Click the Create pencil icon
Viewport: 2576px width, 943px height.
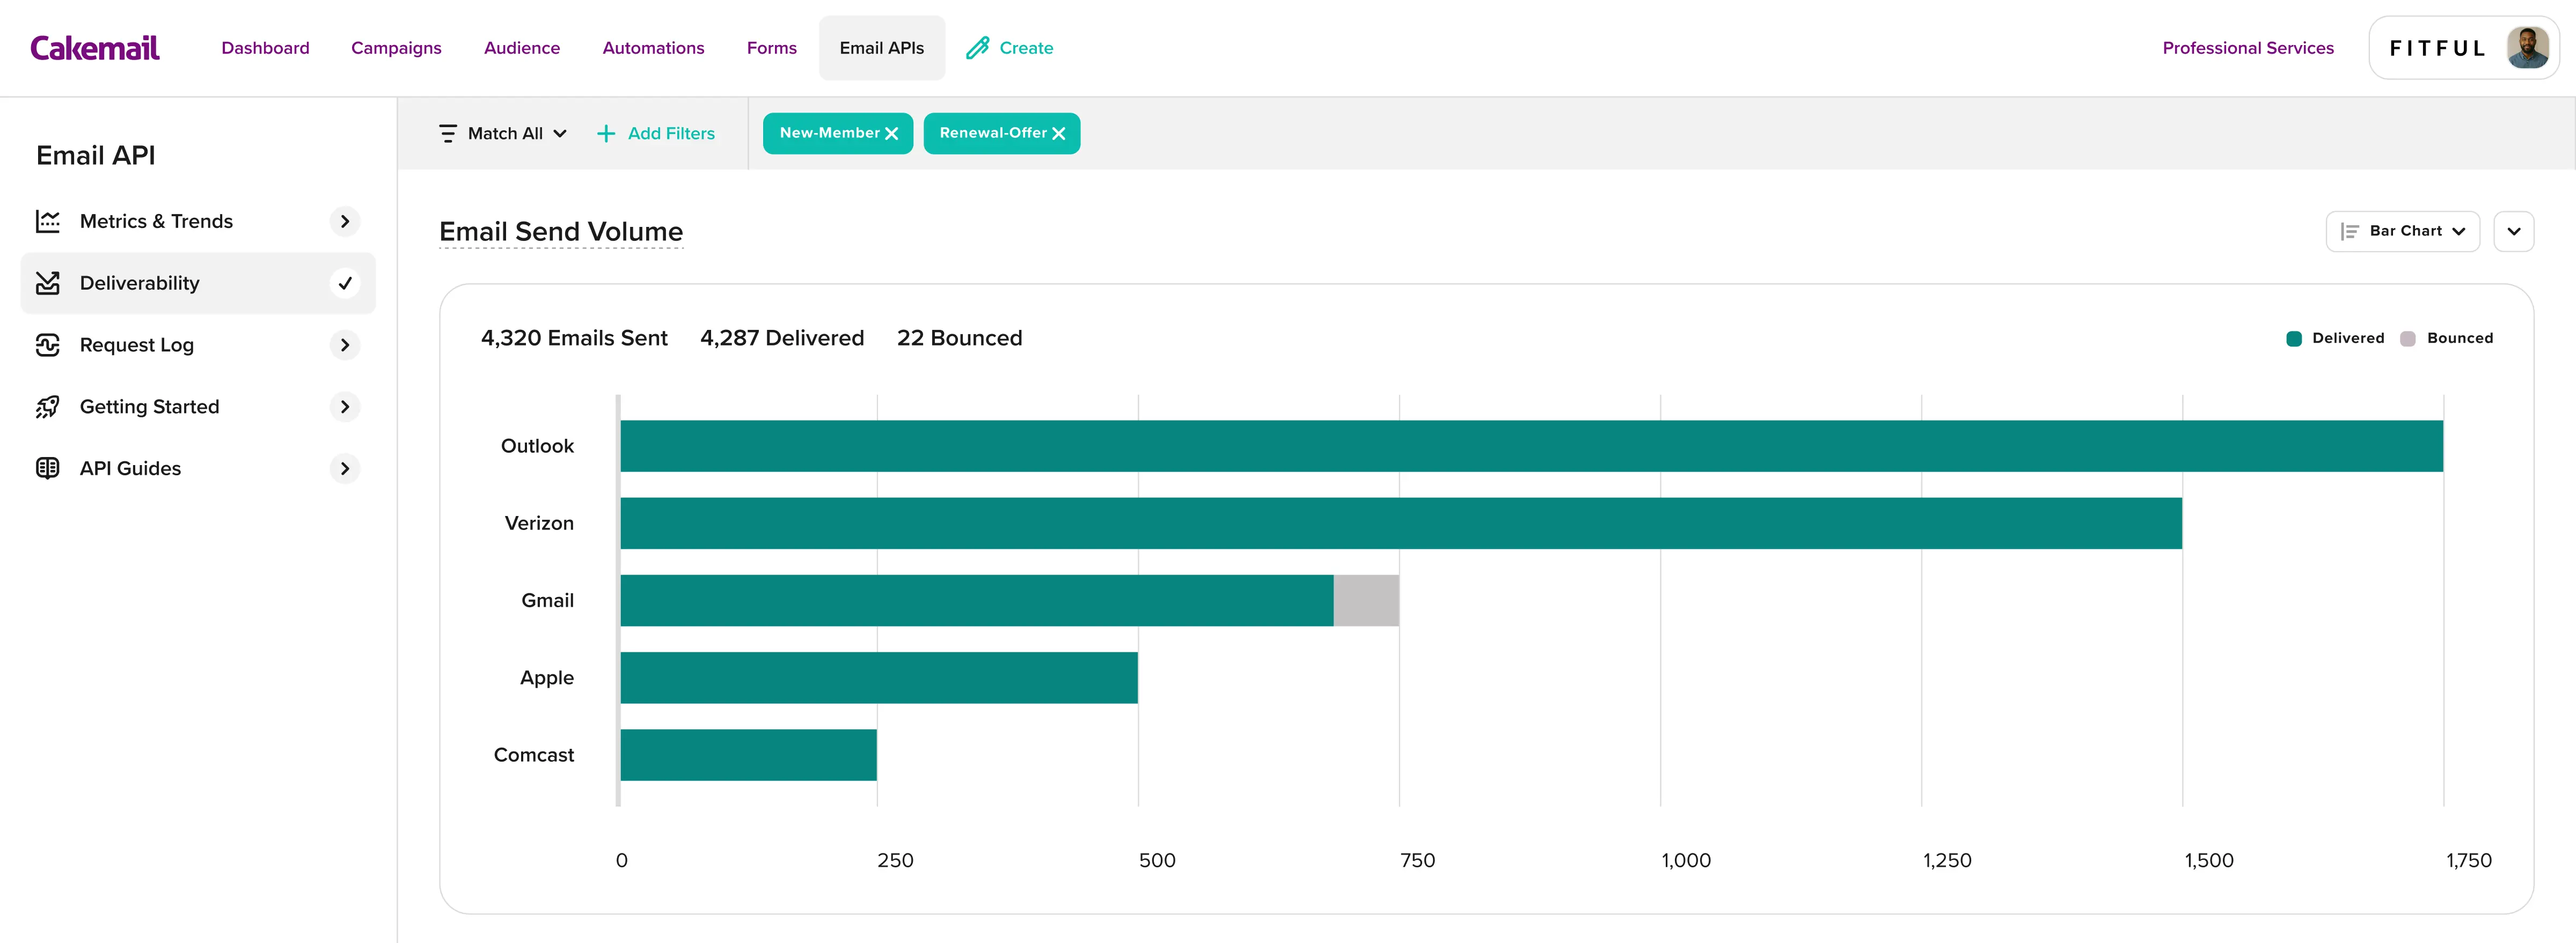point(977,48)
